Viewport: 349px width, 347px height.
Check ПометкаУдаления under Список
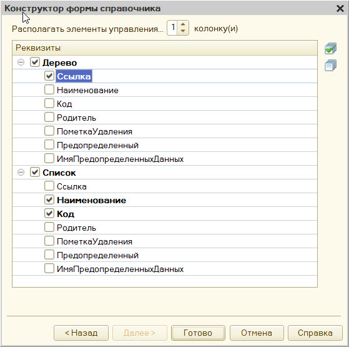(49, 241)
